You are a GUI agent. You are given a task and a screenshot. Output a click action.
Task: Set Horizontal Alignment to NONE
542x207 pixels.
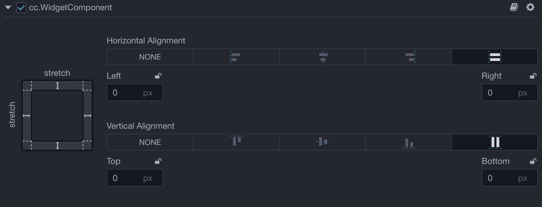[150, 57]
